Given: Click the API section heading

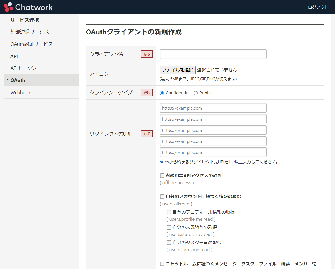Looking at the screenshot, I should pos(14,56).
